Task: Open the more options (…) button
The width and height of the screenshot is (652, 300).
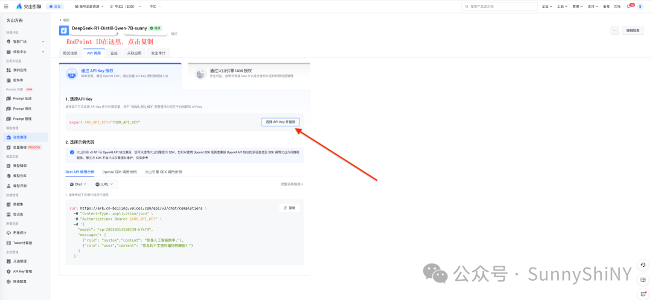Action: coord(615,31)
